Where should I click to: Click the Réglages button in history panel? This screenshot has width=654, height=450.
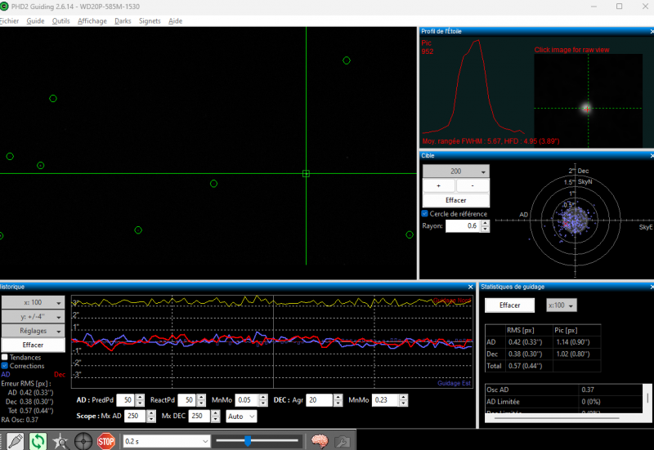pyautogui.click(x=33, y=331)
